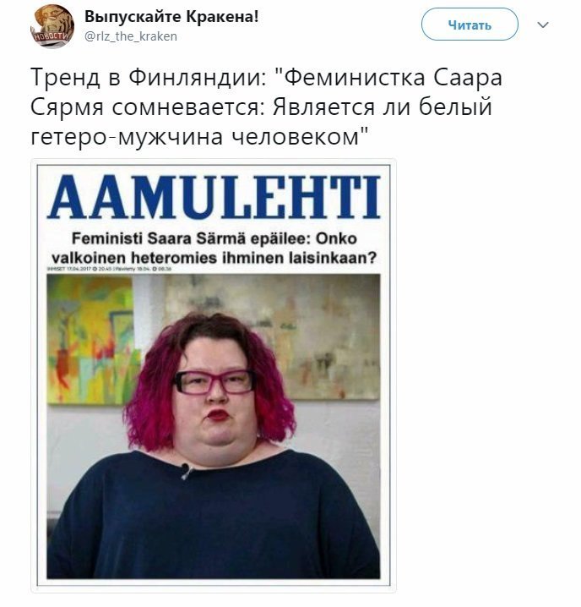The height and width of the screenshot is (607, 581).
Task: Follow the account with the Читать button
Action: point(470,25)
